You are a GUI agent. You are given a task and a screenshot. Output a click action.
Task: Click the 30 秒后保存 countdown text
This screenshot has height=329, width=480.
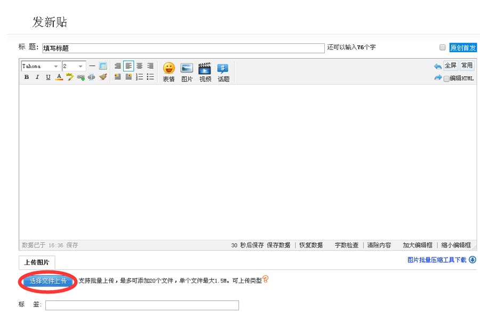pyautogui.click(x=247, y=245)
